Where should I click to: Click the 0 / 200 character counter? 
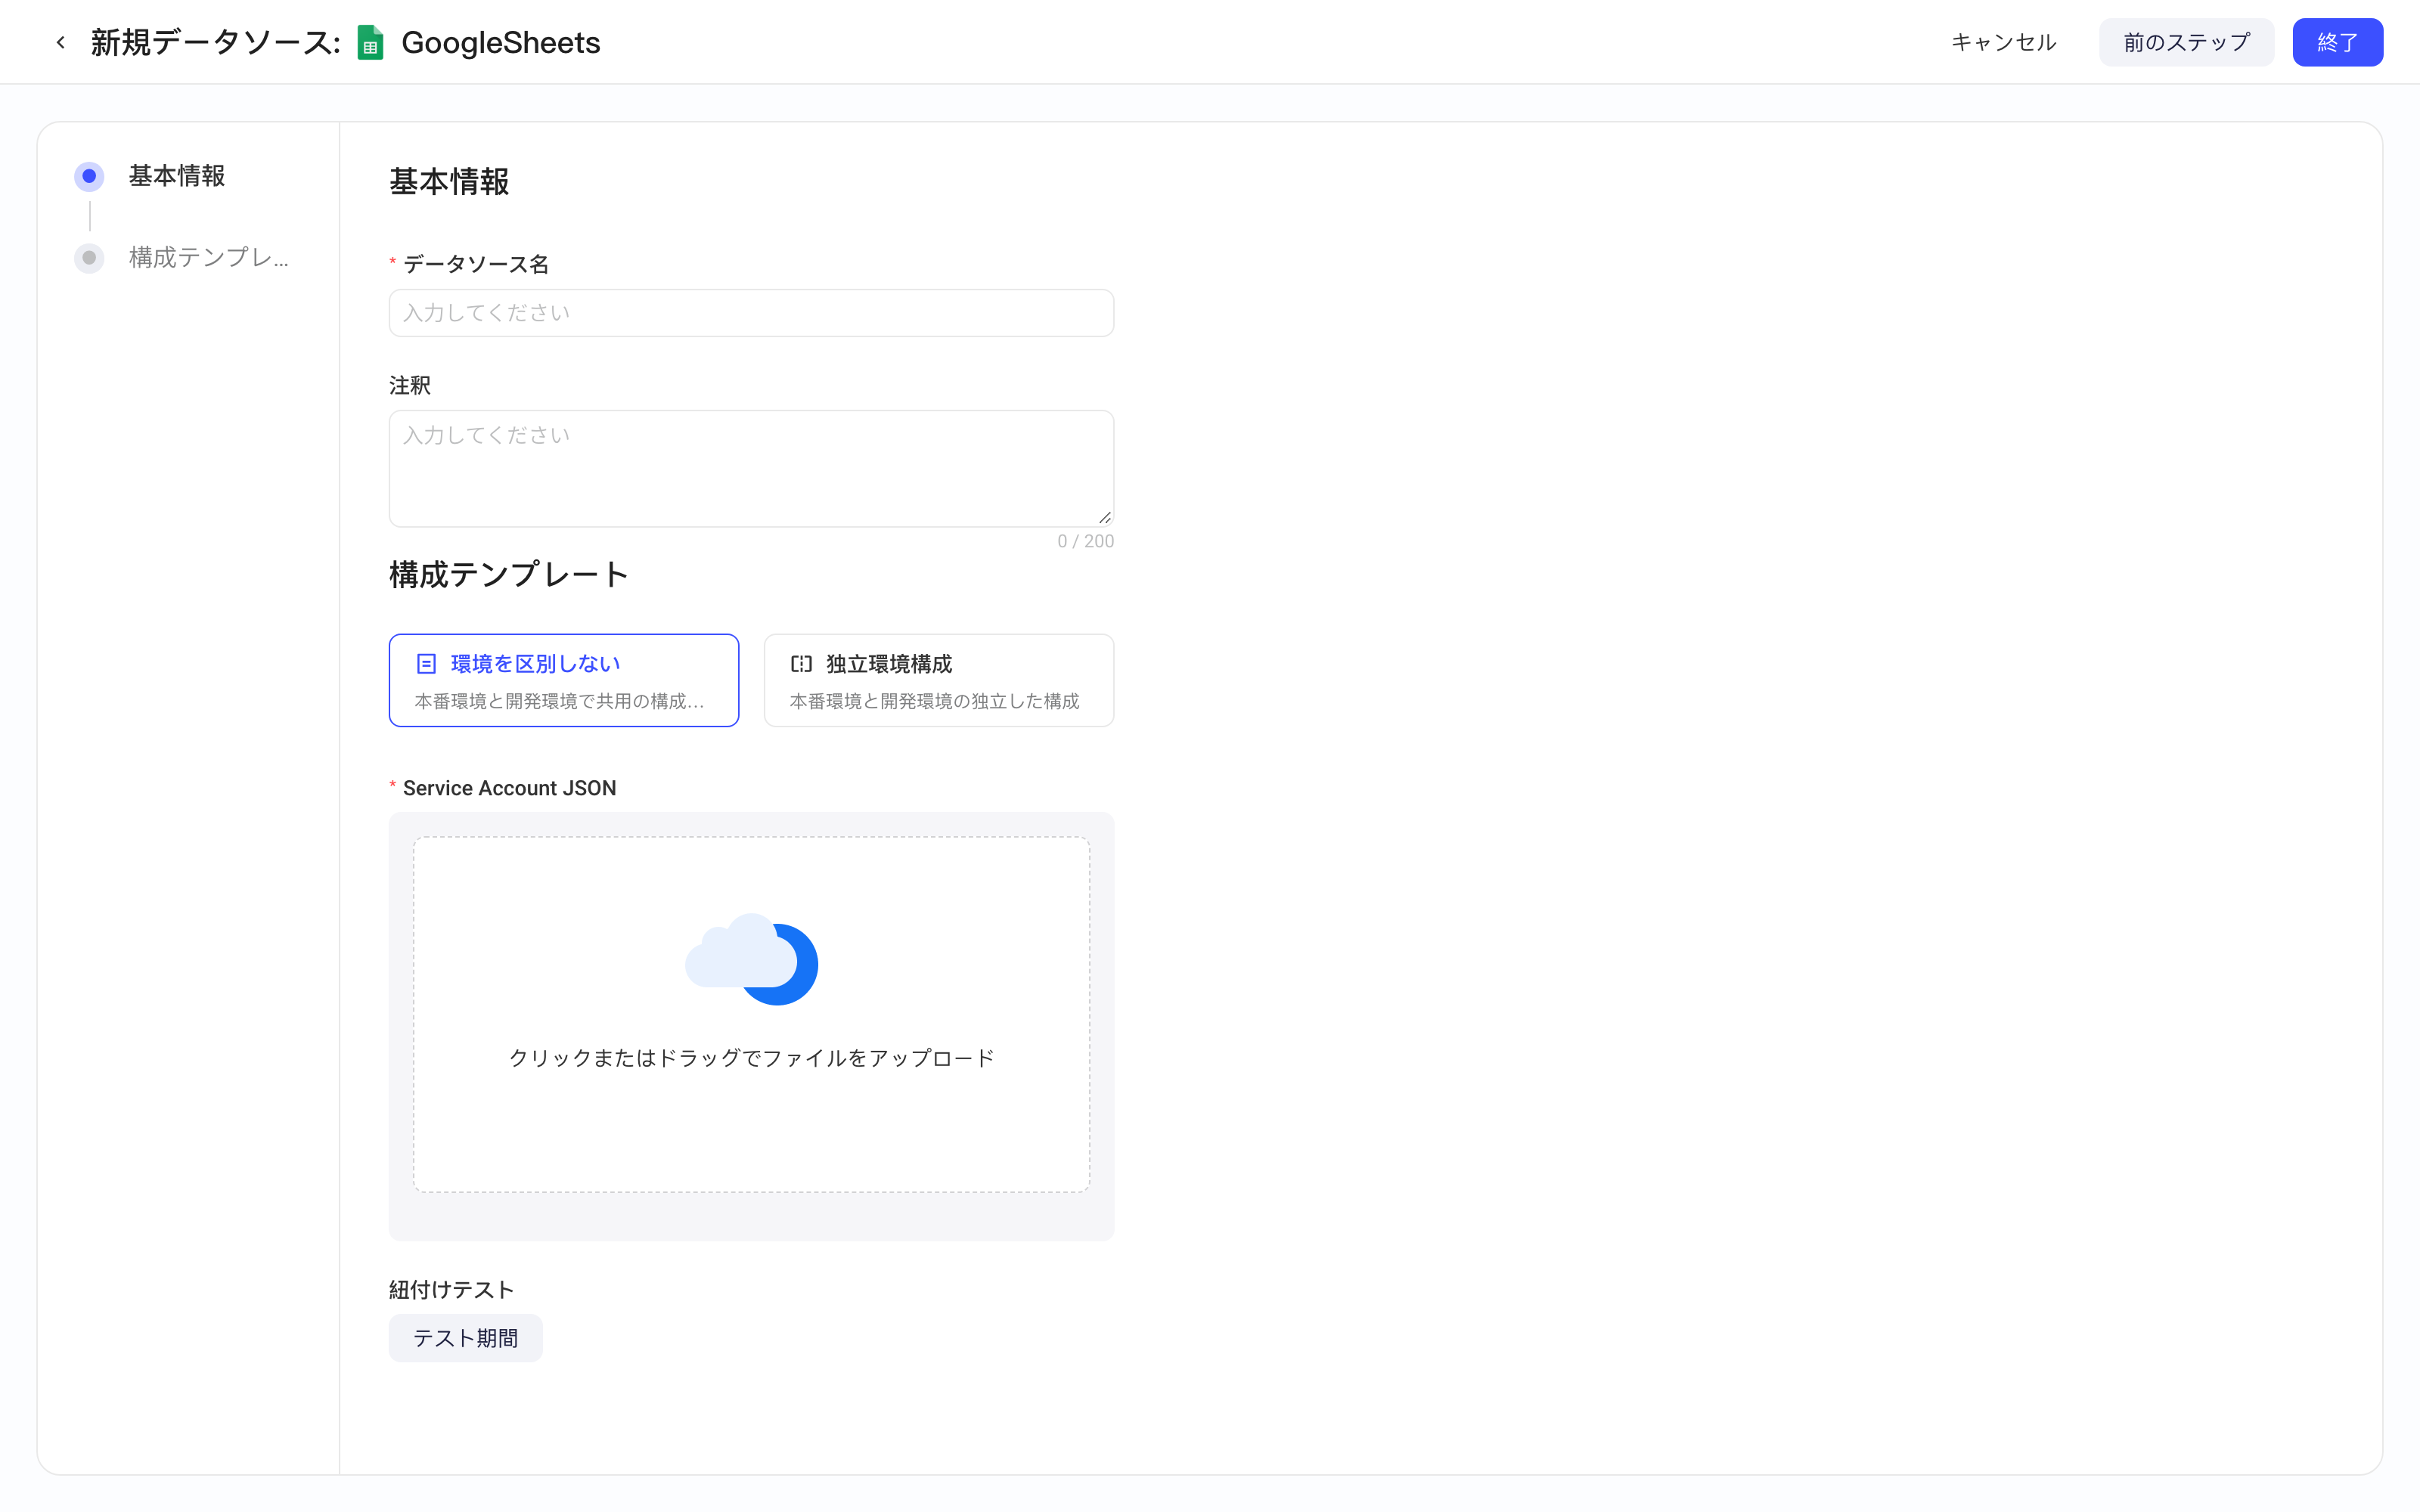[x=1085, y=541]
